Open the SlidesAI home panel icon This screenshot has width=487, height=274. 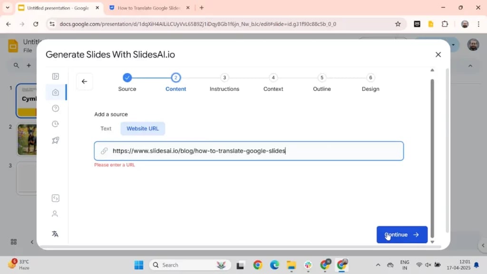coord(56,92)
